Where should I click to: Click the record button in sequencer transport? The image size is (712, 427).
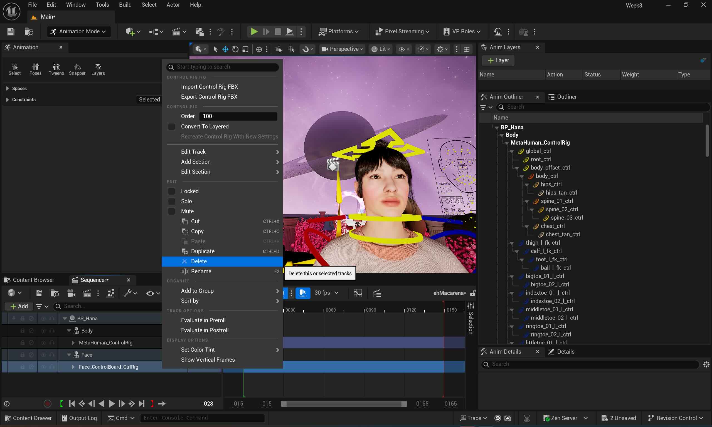point(48,404)
